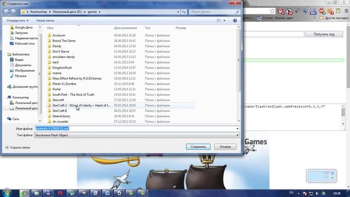This screenshot has height=197, width=350.
Task: Expand the view options dropdown arrow
Action: pyautogui.click(x=224, y=21)
